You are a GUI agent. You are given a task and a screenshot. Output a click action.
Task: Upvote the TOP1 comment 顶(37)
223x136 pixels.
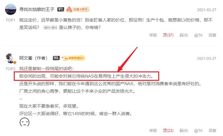pyautogui.click(x=168, y=35)
